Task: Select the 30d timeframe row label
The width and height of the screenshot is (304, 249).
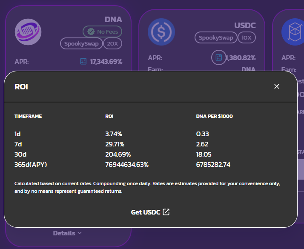Action: point(20,155)
